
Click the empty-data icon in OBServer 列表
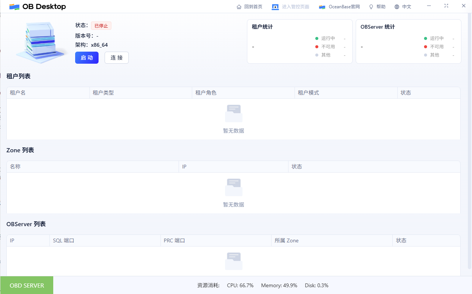(x=233, y=260)
